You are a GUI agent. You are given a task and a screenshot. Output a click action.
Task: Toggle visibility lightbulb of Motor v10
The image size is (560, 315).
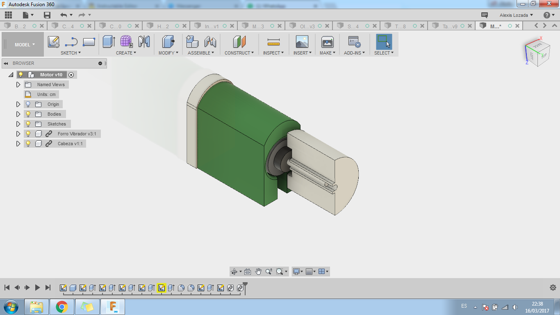tap(21, 75)
